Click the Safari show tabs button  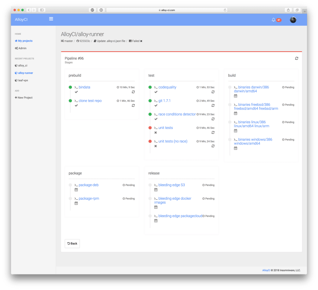(x=297, y=10)
